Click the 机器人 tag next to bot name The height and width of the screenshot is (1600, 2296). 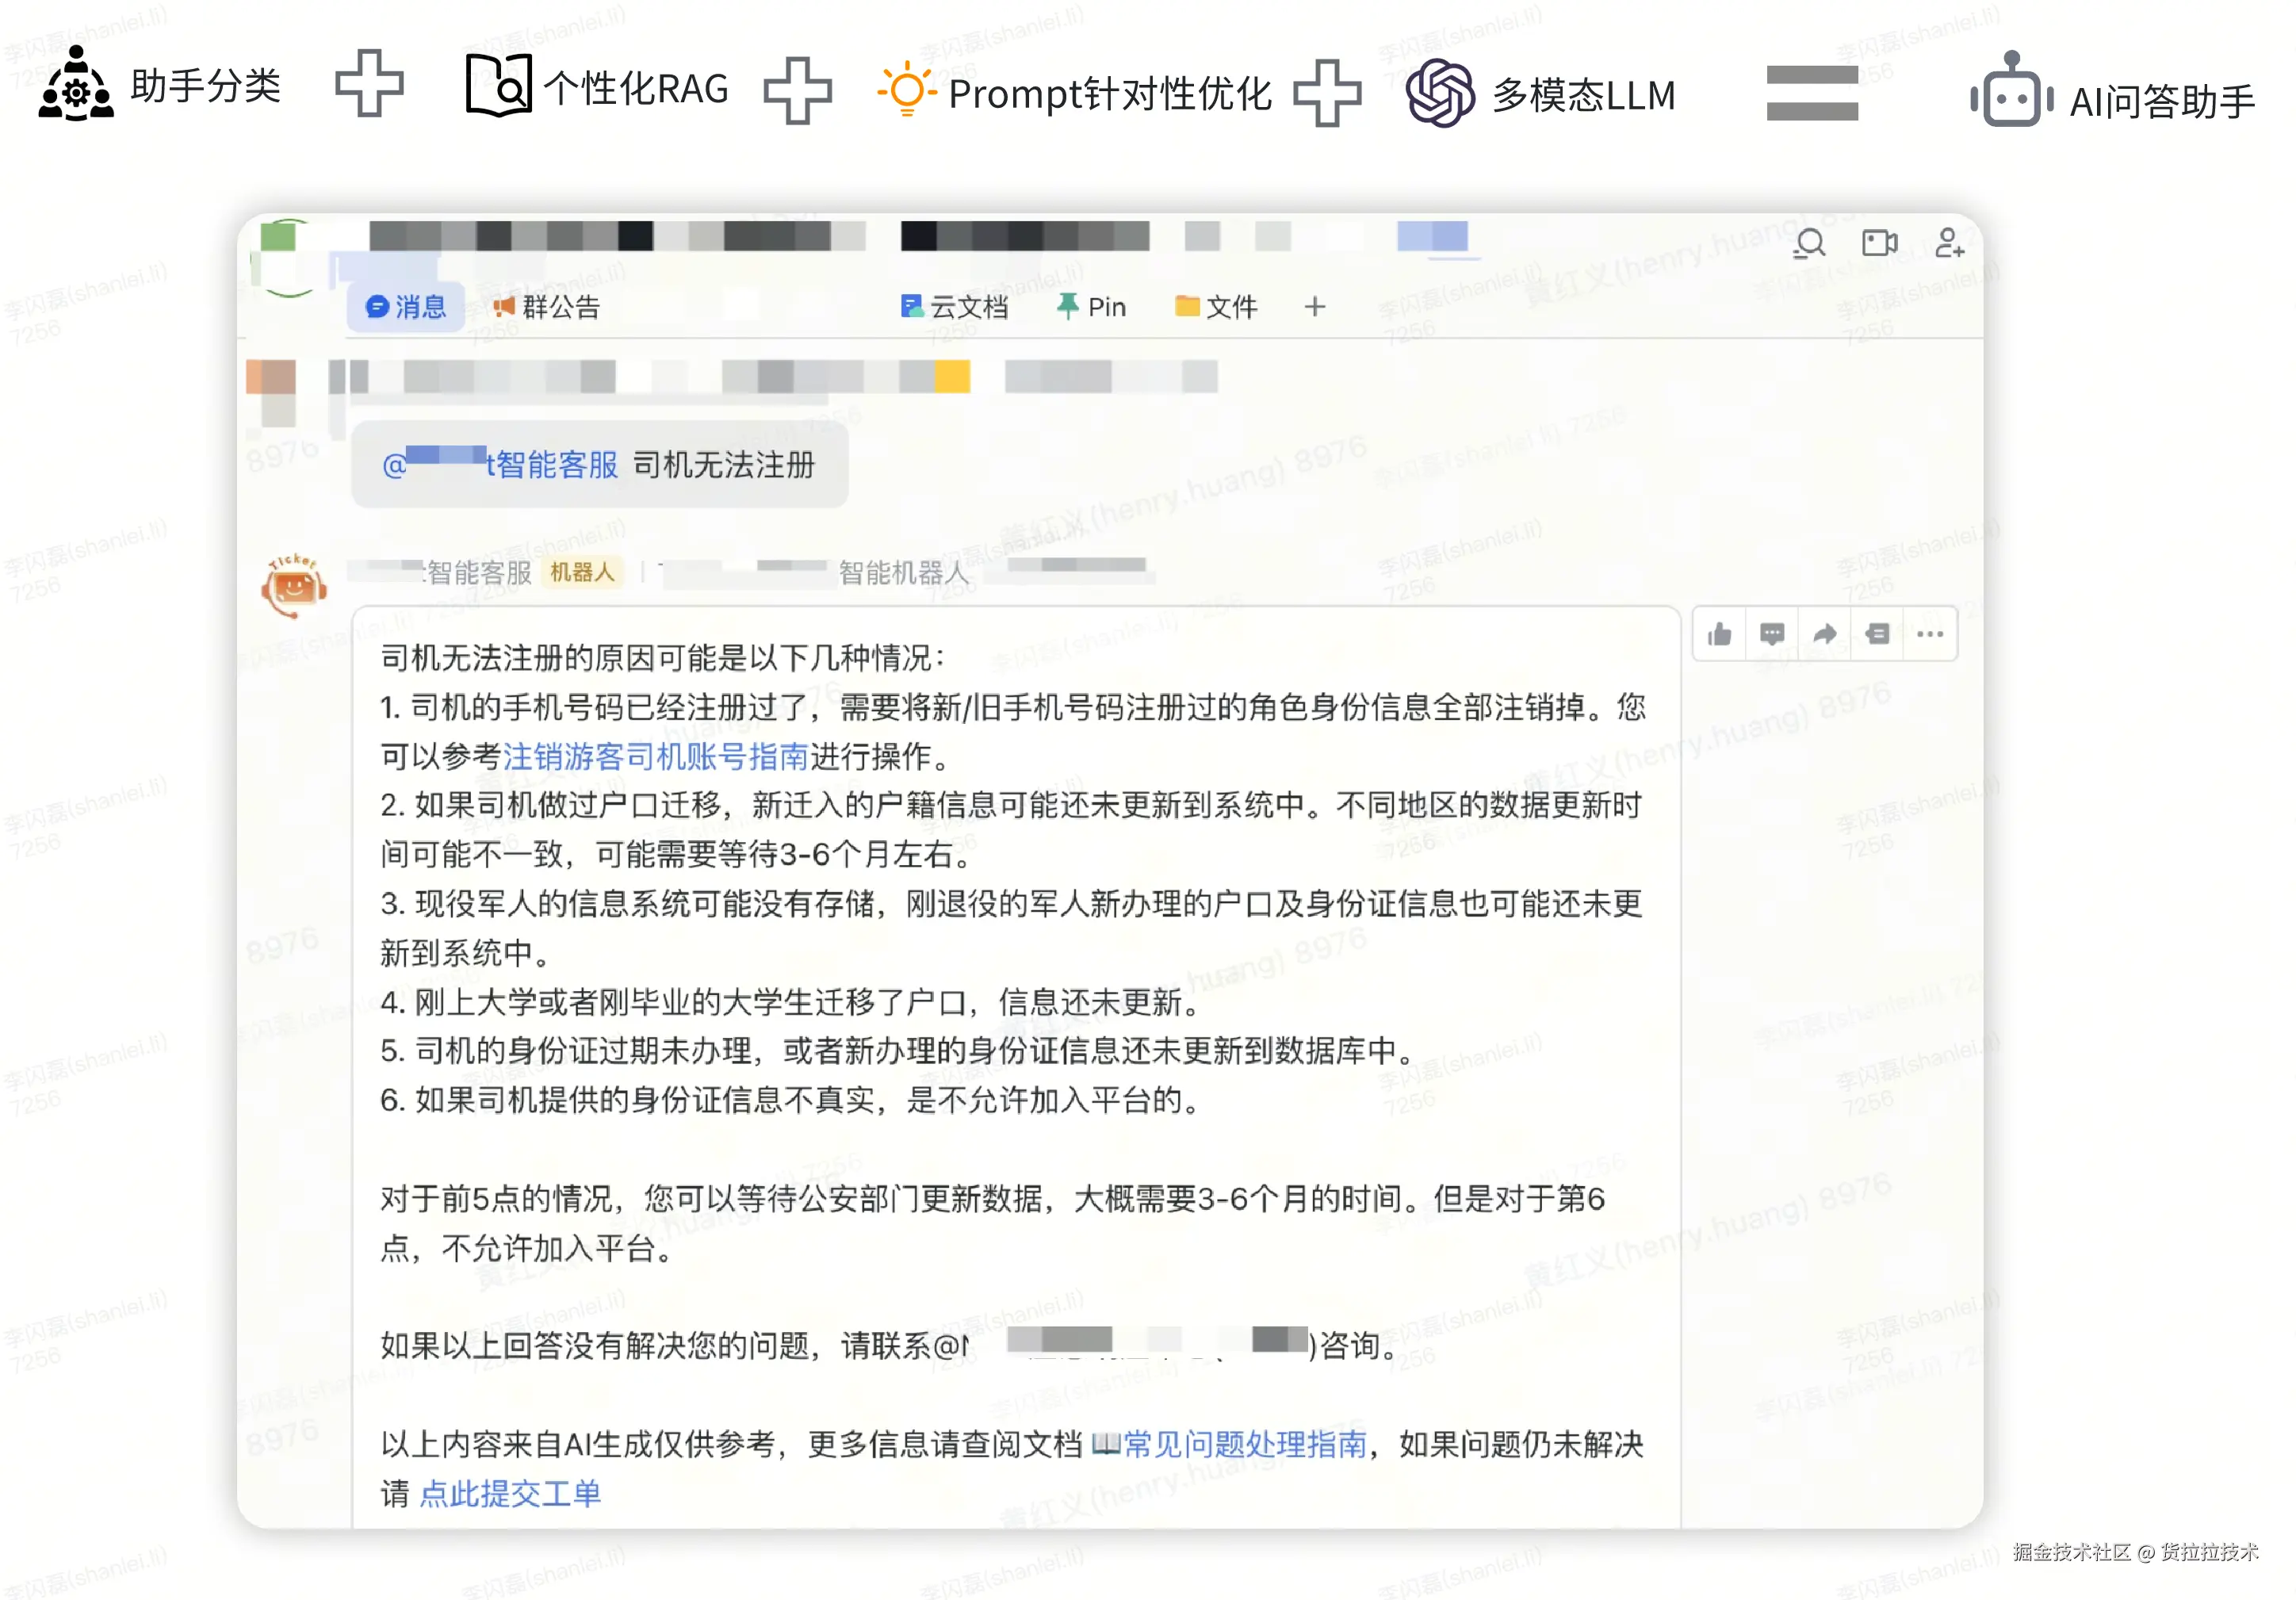click(x=582, y=572)
